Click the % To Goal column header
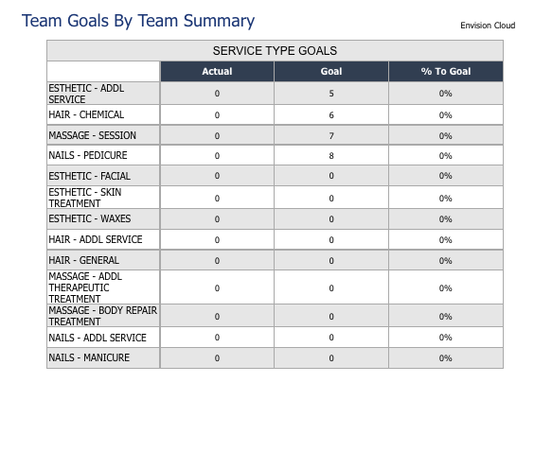The width and height of the screenshot is (552, 452). (x=446, y=71)
